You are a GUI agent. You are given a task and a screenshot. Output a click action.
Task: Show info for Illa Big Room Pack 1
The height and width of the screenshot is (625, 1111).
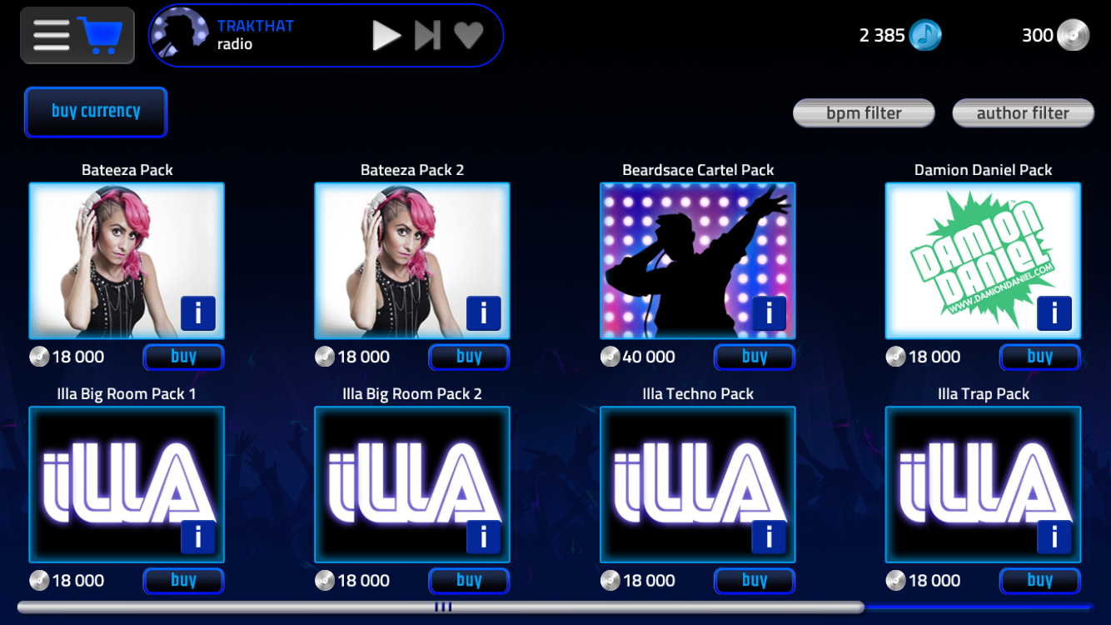(x=198, y=537)
